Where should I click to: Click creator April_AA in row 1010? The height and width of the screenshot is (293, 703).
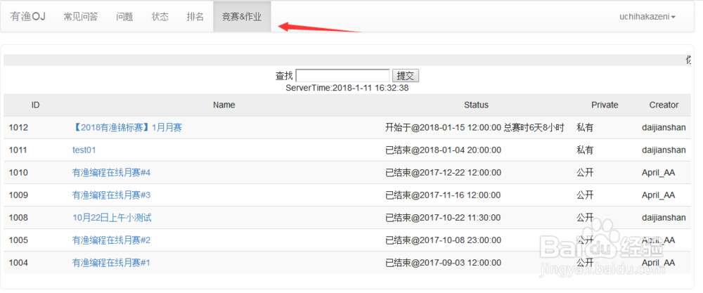coord(658,172)
